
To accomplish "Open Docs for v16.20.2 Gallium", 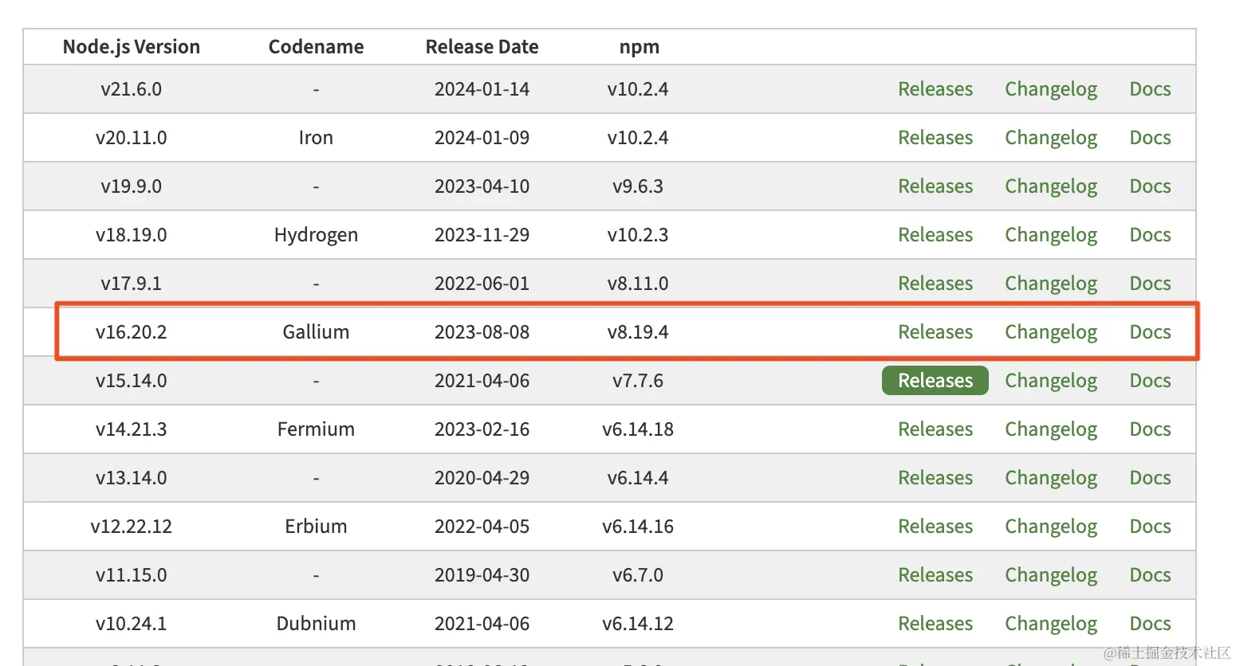I will point(1150,332).
